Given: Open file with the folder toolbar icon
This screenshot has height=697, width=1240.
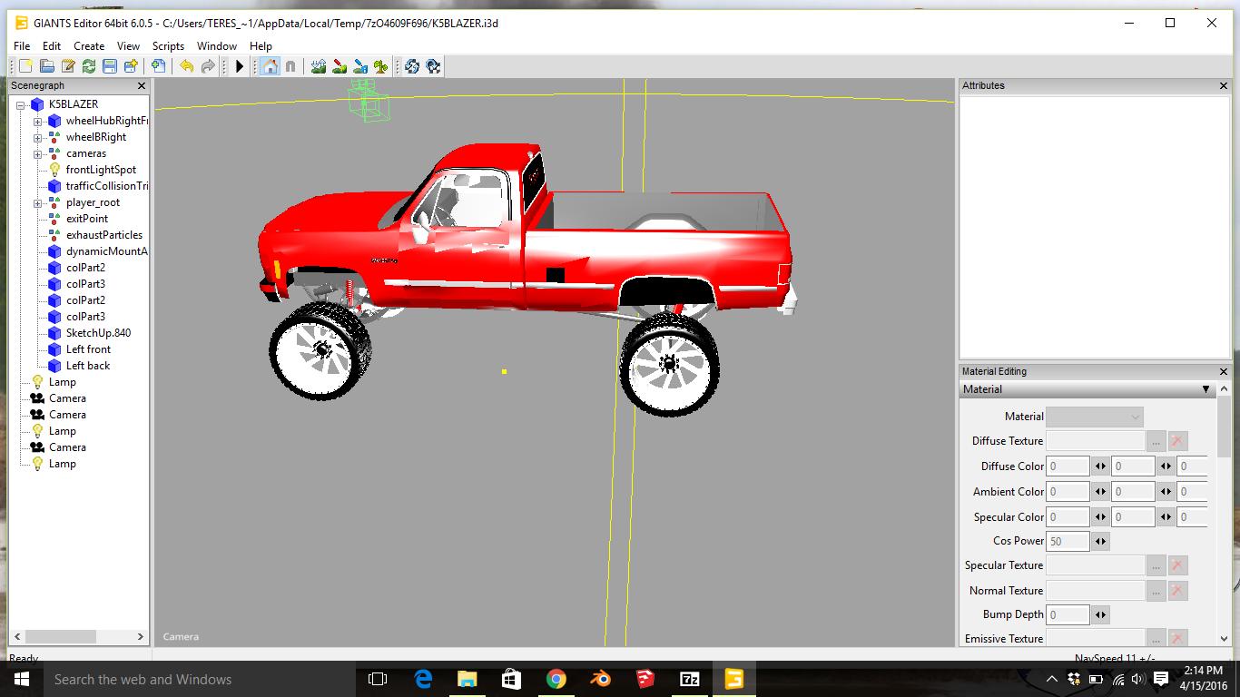Looking at the screenshot, I should coord(46,66).
